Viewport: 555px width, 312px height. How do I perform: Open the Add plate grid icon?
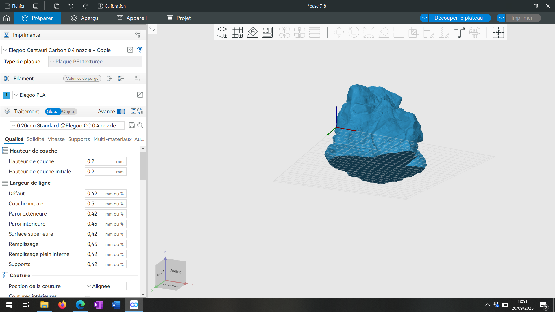[237, 32]
